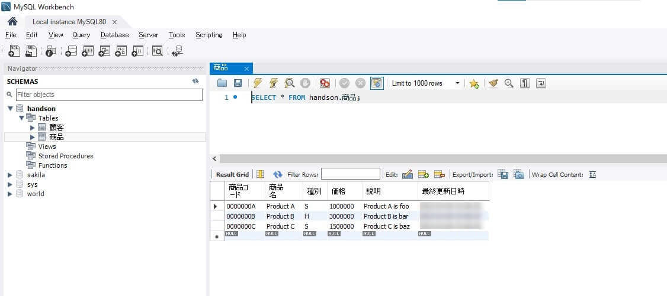Toggle word wrapping in editor
The height and width of the screenshot is (296, 667).
coord(541,83)
